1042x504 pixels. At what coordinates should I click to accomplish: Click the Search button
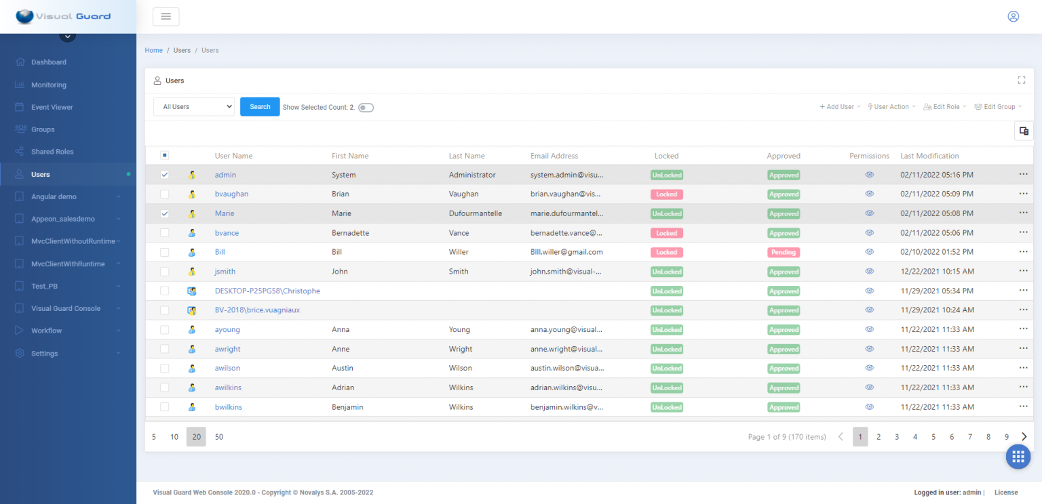pos(260,106)
